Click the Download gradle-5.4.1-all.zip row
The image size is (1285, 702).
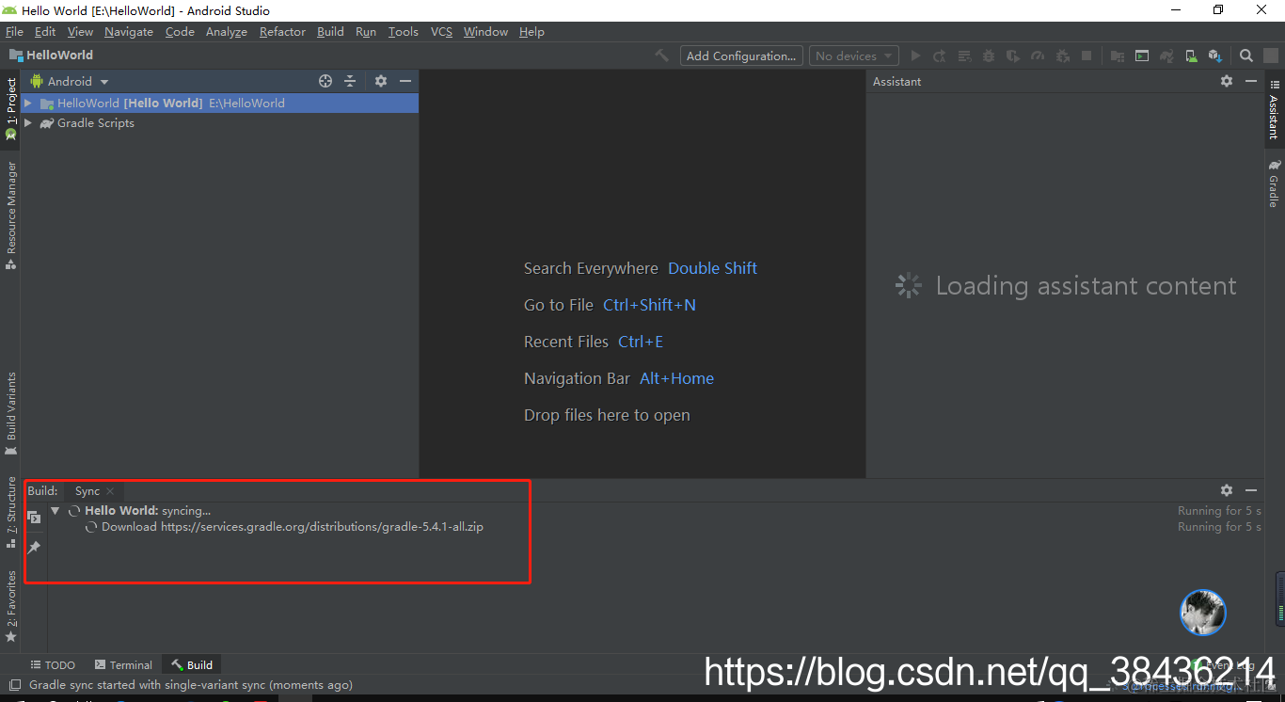point(292,527)
